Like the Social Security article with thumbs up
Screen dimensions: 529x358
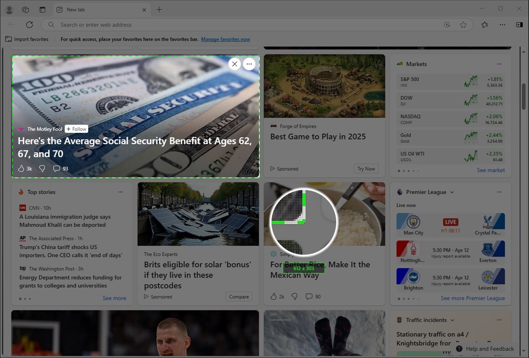tap(21, 168)
